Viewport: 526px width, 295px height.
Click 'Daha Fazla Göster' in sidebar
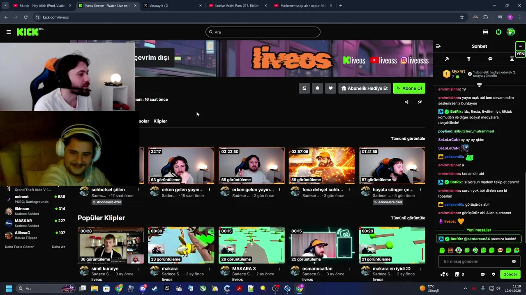click(x=19, y=247)
